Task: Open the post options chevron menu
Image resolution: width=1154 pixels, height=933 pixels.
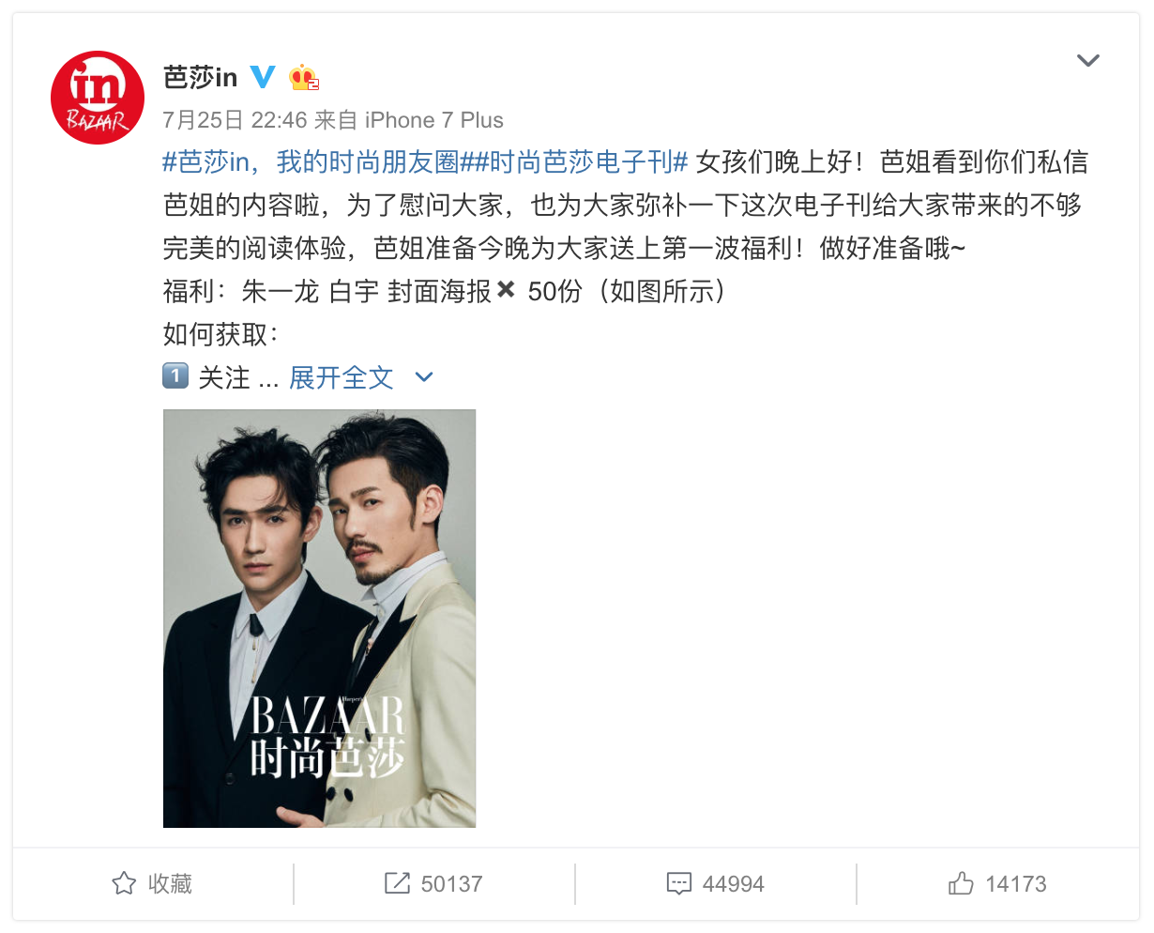Action: [1088, 61]
